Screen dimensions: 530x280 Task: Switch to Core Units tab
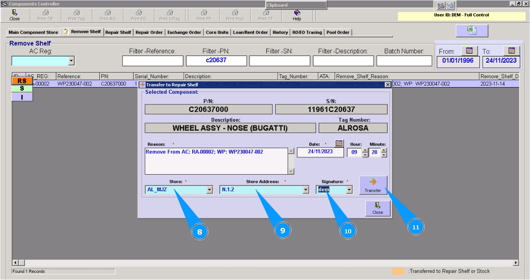tap(217, 32)
